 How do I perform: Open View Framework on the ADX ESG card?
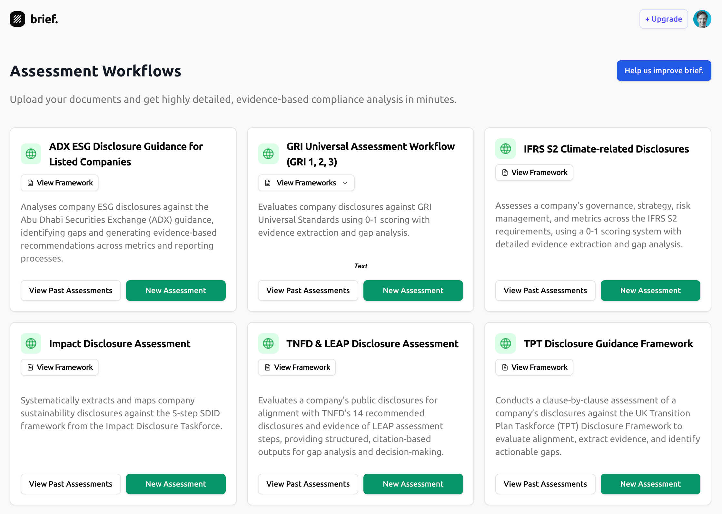tap(59, 183)
